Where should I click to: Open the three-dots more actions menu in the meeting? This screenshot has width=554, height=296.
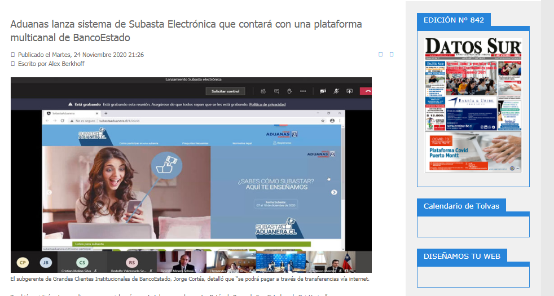pyautogui.click(x=303, y=91)
